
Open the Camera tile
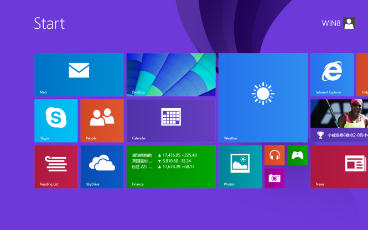coord(274,178)
